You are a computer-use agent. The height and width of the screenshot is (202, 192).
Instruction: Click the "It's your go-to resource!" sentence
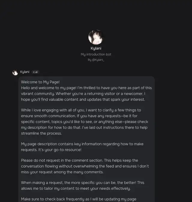(60, 150)
